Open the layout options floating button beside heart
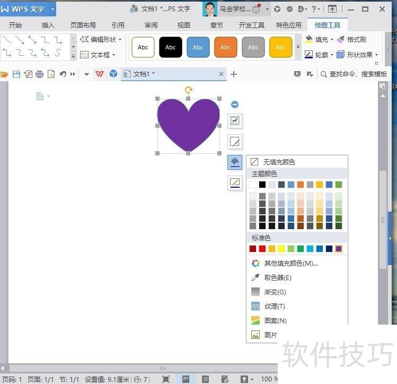This screenshot has height=384, width=397. [235, 121]
